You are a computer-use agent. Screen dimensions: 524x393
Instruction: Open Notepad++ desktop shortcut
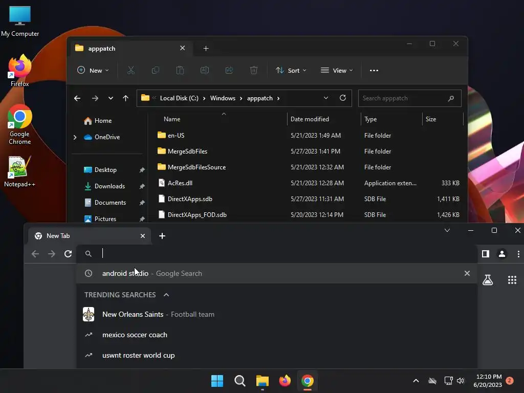pyautogui.click(x=19, y=171)
